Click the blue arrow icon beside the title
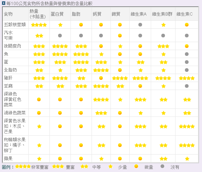 click(x=4, y=3)
